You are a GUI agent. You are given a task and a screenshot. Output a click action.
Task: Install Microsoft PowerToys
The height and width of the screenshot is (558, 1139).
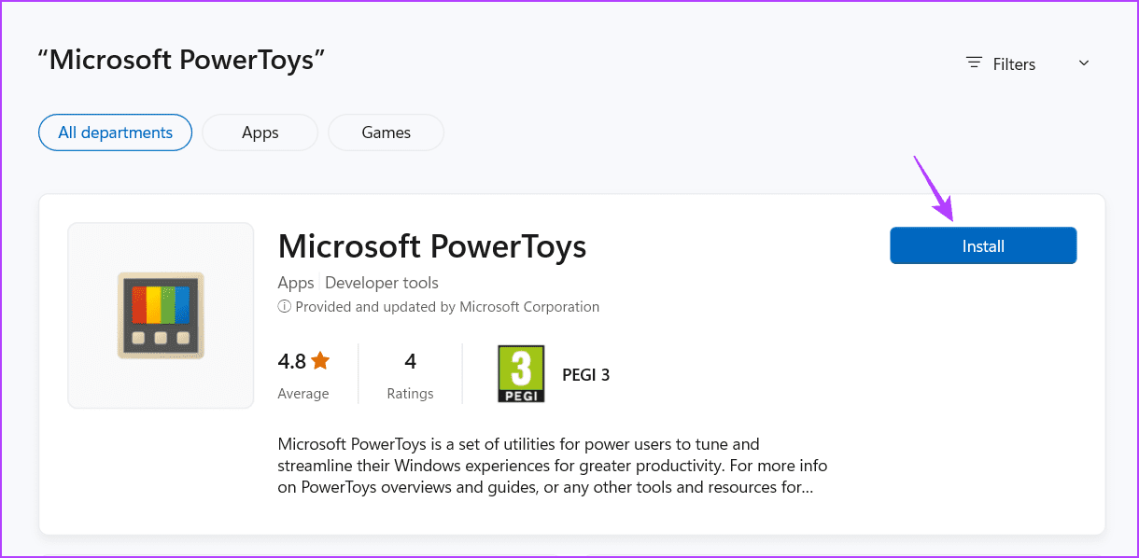(983, 245)
